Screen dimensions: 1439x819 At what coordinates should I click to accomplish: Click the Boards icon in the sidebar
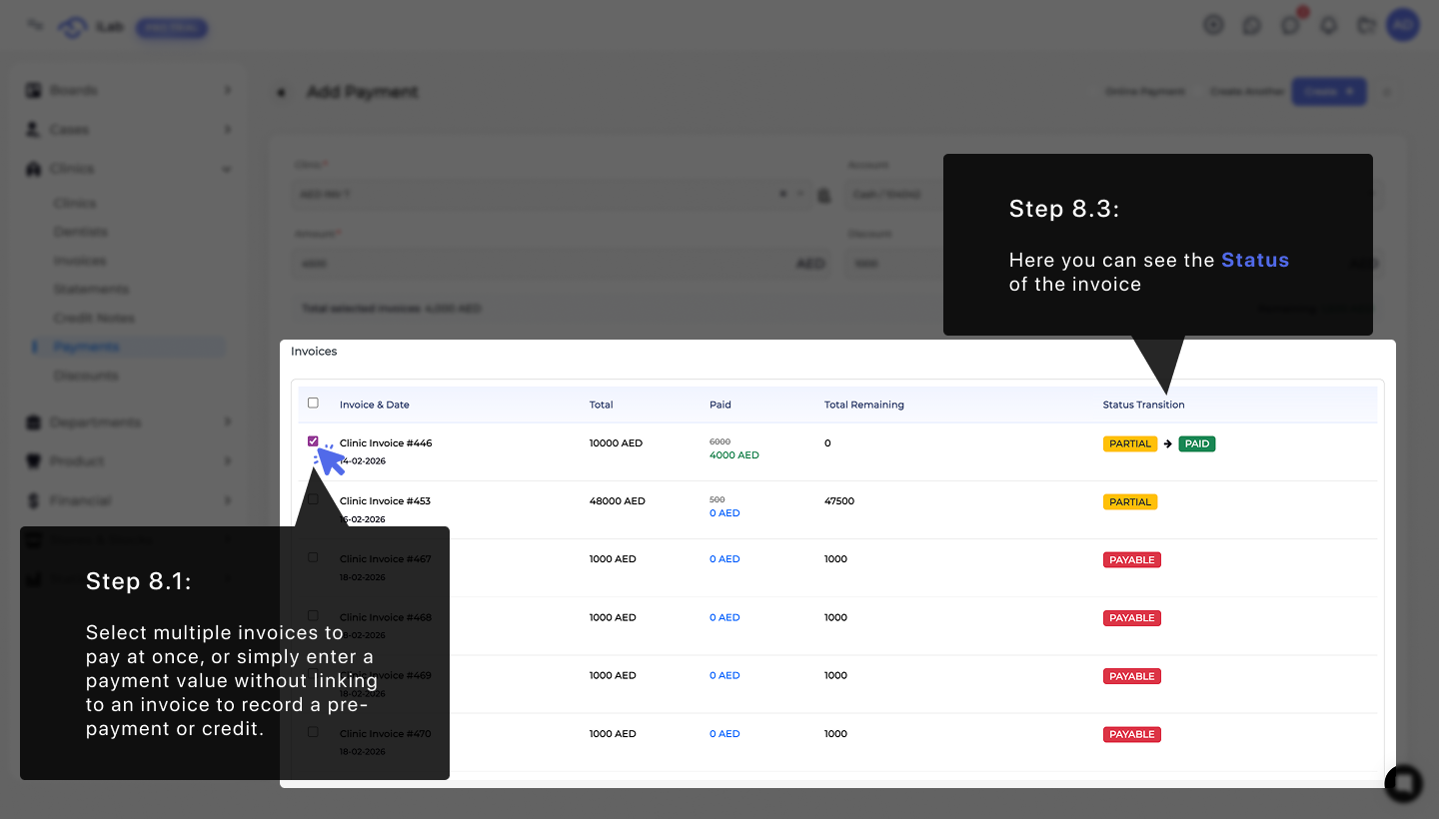(34, 90)
